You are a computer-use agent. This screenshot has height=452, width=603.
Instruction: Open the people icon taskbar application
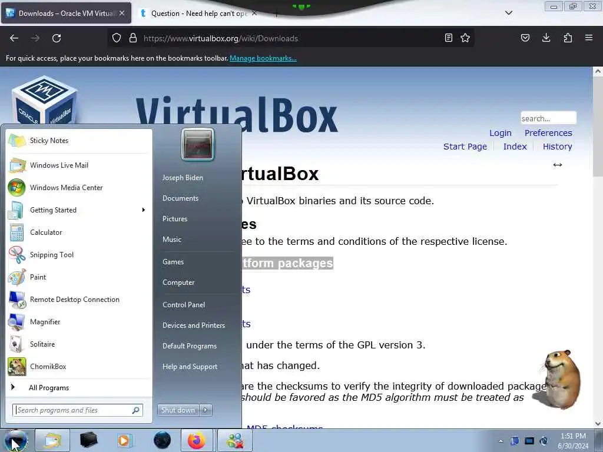pyautogui.click(x=236, y=440)
